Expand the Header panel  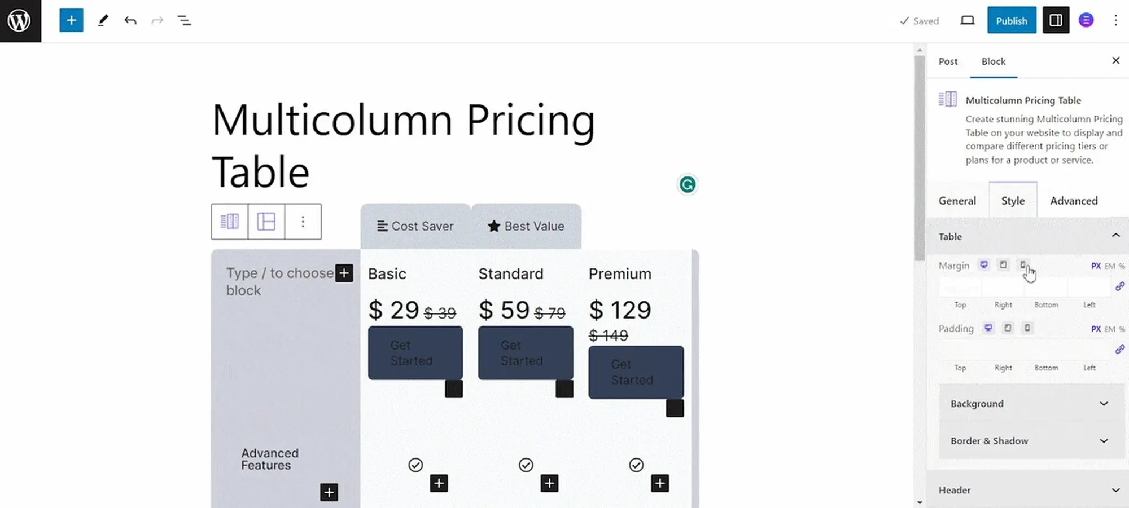1027,490
